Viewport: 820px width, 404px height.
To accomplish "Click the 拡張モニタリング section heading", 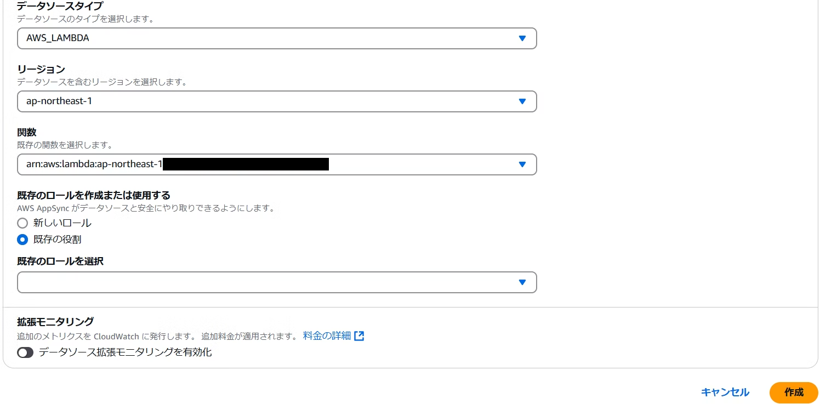I will click(55, 322).
